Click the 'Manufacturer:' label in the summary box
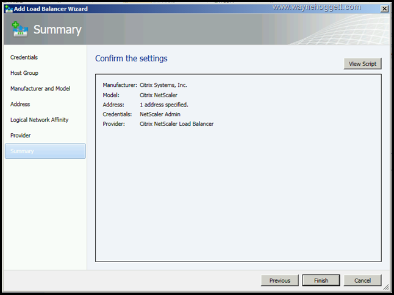 pos(120,85)
